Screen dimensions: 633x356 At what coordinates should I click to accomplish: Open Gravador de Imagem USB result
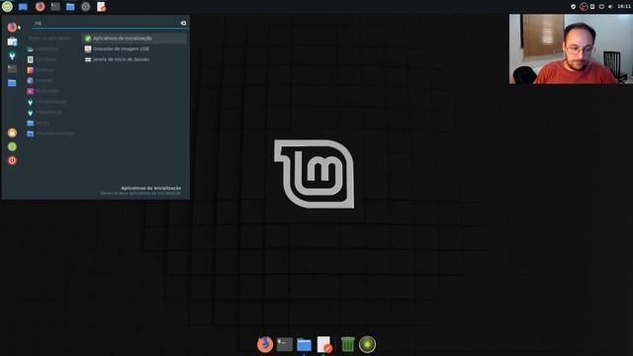[x=135, y=48]
